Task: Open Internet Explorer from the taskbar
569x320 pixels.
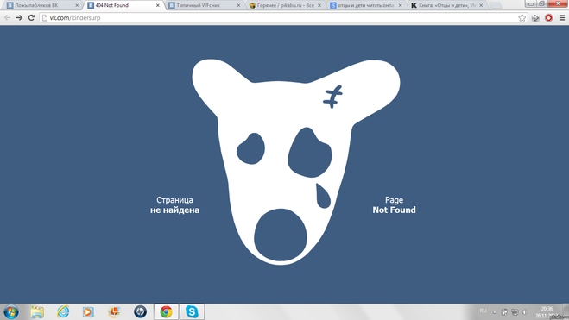Action: [x=63, y=311]
